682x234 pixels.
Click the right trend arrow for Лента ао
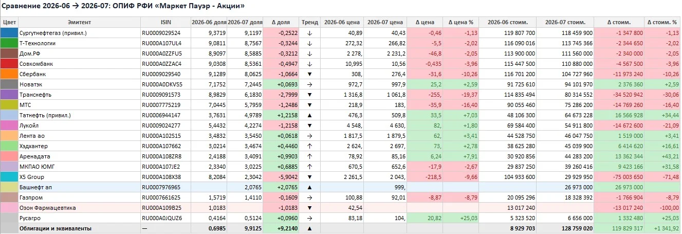coord(309,135)
